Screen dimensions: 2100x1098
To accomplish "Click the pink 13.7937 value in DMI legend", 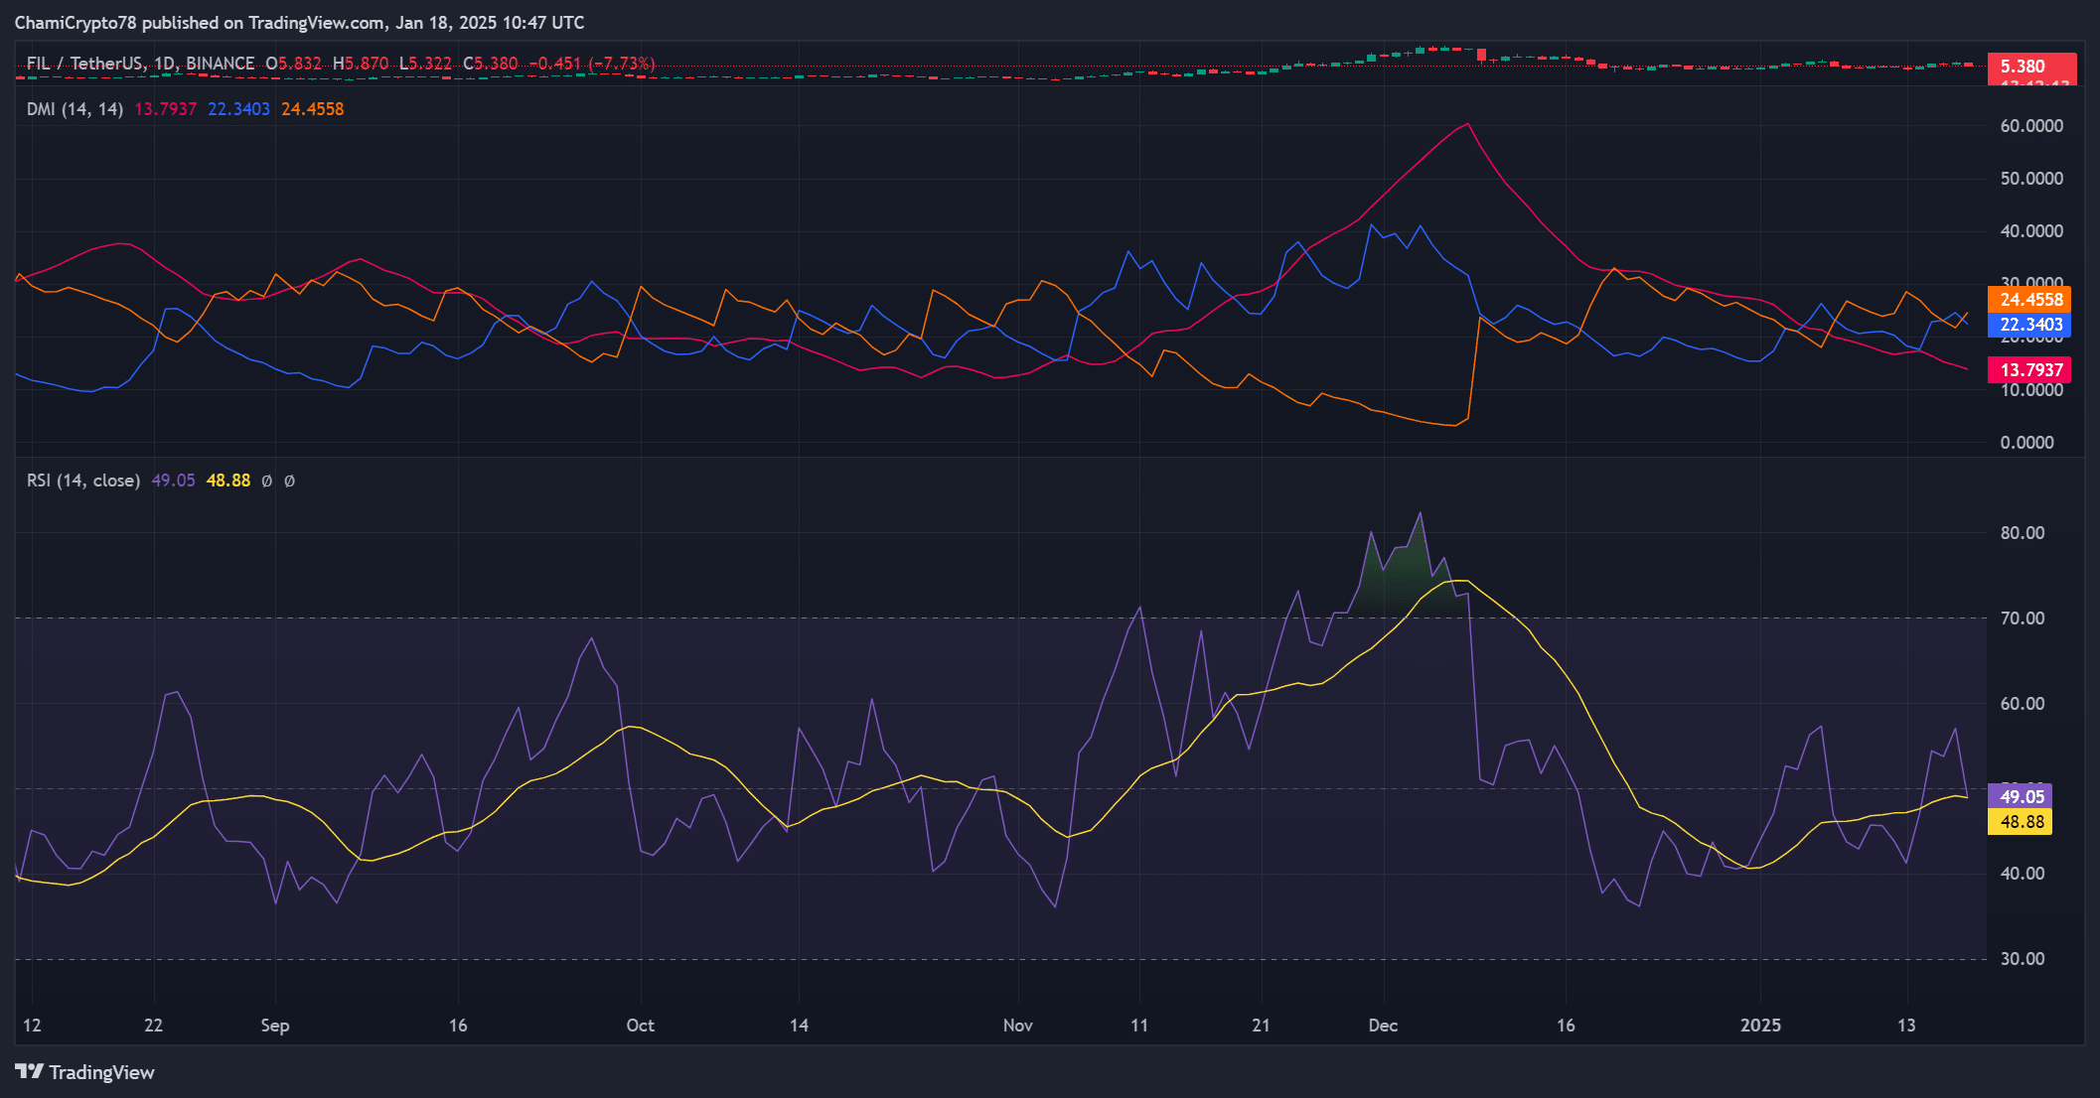I will tap(165, 109).
